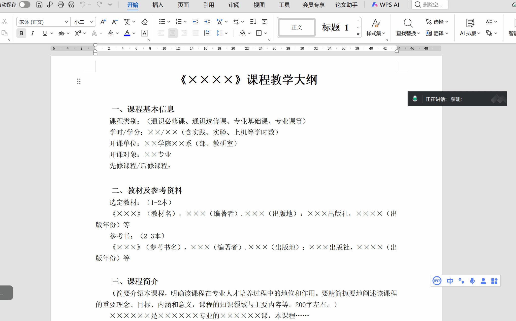The image size is (516, 321).
Task: Clear formatting with the eraser icon
Action: (x=144, y=22)
